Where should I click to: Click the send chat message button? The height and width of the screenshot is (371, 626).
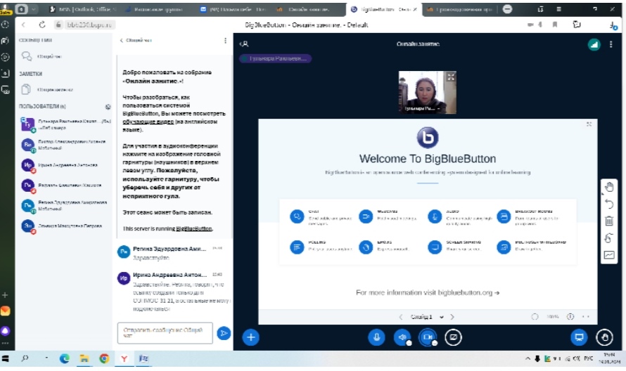pyautogui.click(x=224, y=333)
